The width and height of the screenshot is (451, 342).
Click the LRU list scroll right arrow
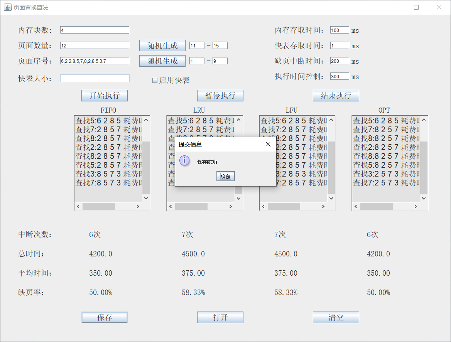coord(230,206)
